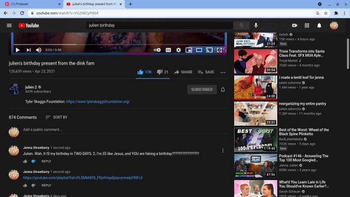Share the video

(183, 72)
